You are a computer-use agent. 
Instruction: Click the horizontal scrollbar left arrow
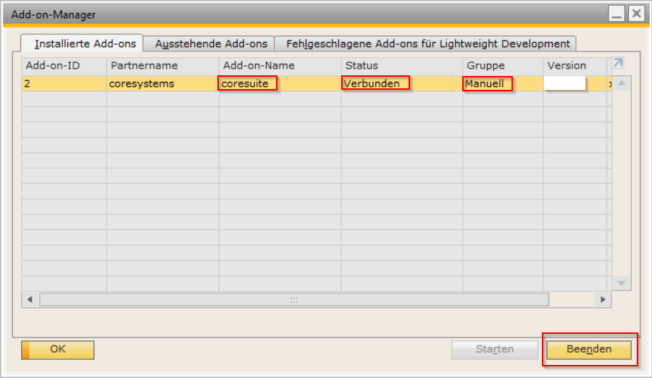click(x=30, y=299)
